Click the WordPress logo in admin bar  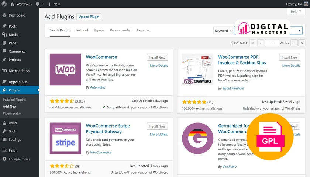(x=4, y=4)
